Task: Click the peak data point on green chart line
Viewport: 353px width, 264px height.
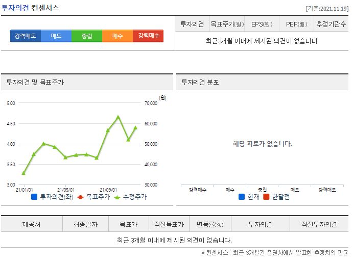Action: click(118, 117)
